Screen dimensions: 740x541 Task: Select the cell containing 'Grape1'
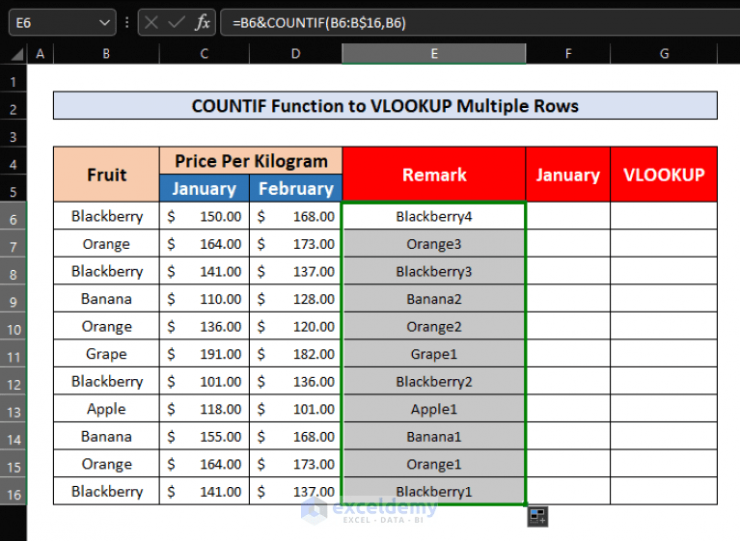(x=434, y=353)
